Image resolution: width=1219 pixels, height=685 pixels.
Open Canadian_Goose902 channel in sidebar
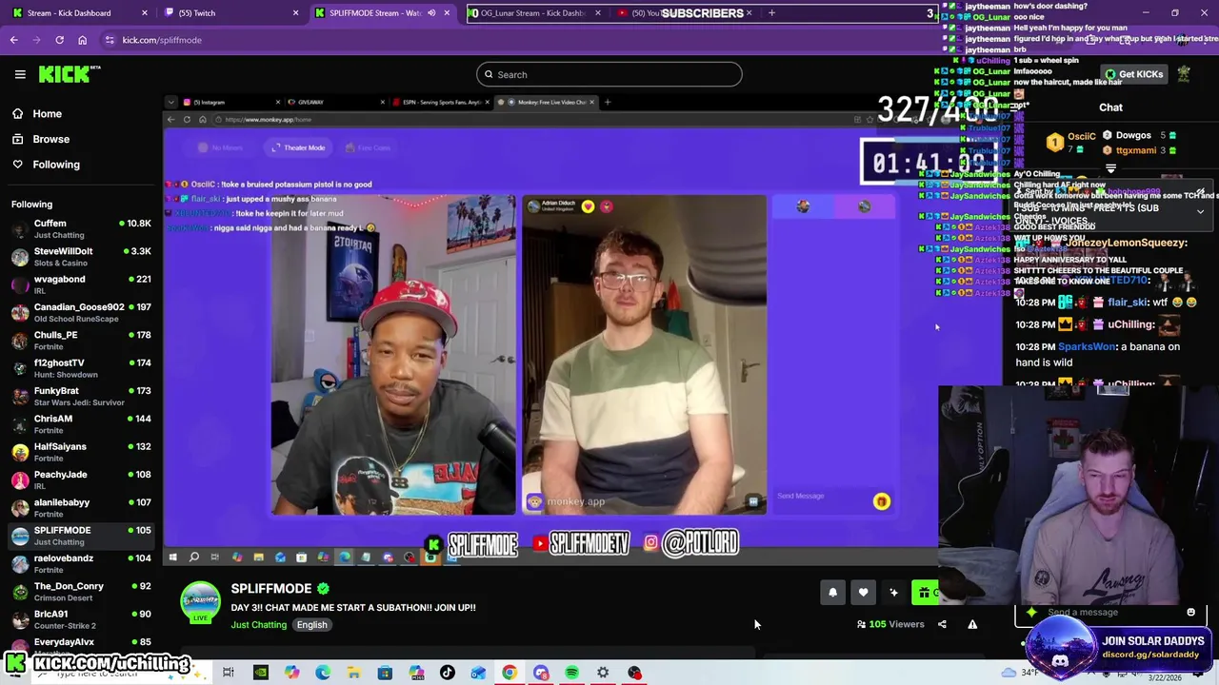81,313
